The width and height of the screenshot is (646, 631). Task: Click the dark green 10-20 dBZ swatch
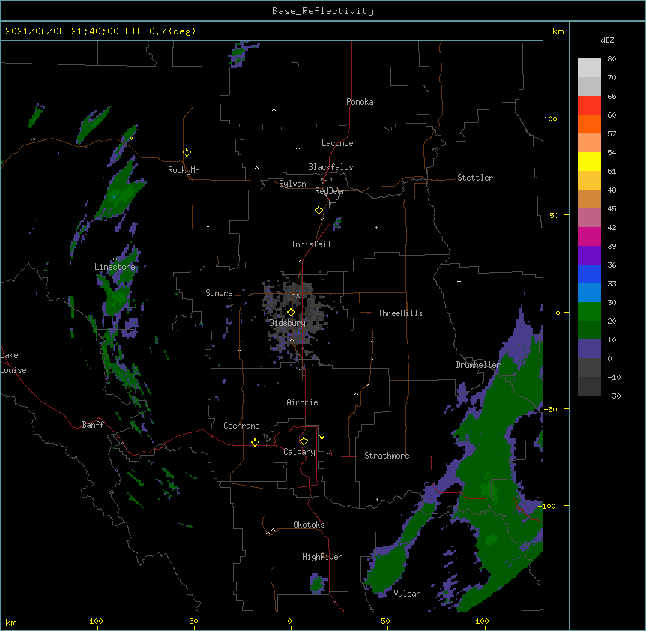(589, 330)
